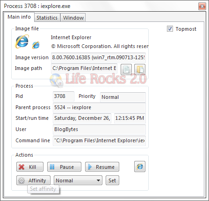Click the file properties icon beside Image path
The height and width of the screenshot is (201, 209).
(126, 69)
